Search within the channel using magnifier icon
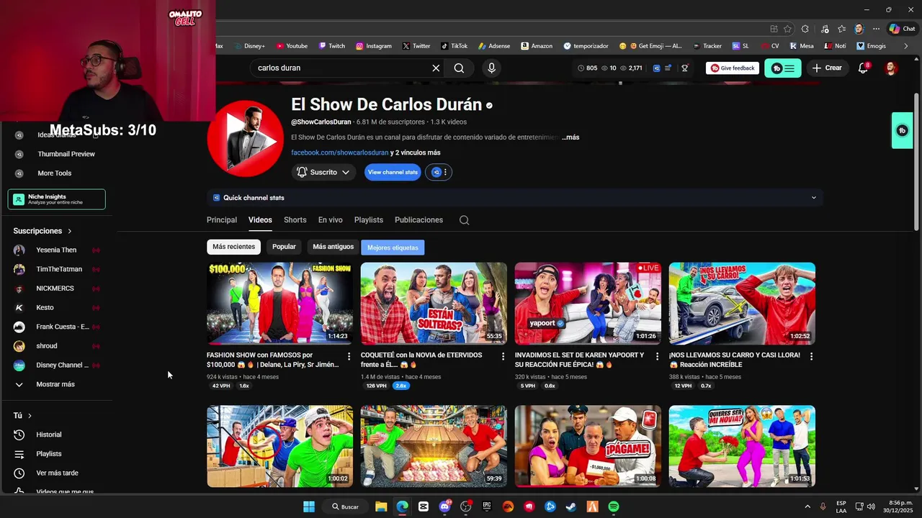 click(464, 220)
